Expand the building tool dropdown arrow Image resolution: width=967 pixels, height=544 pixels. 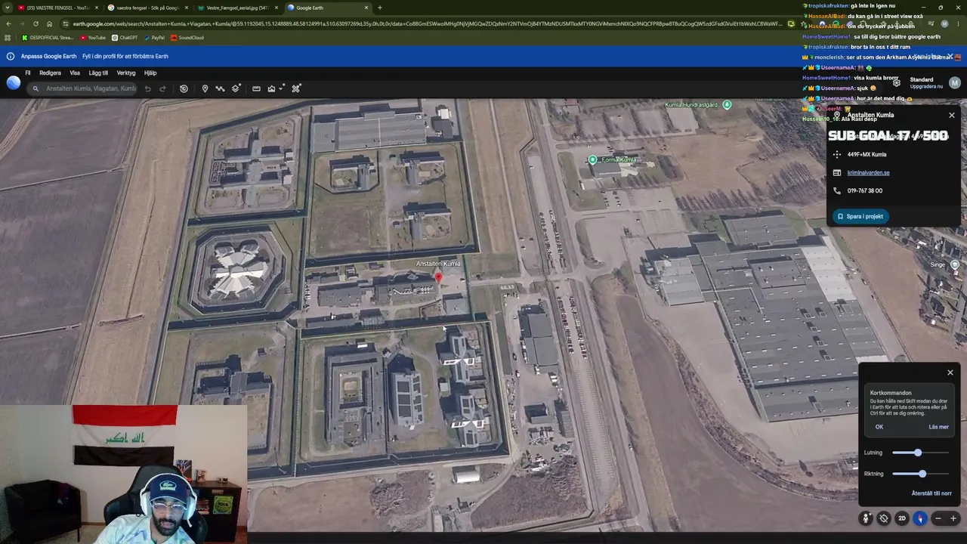point(283,88)
